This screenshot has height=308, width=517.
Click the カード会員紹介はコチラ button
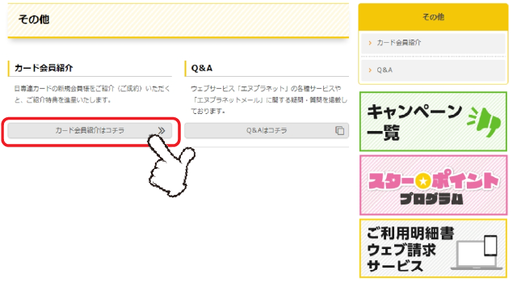pos(90,130)
